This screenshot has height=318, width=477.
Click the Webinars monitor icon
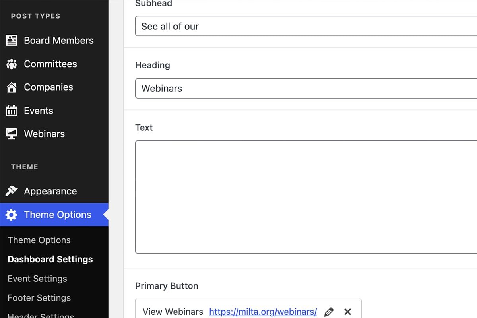pyautogui.click(x=12, y=134)
